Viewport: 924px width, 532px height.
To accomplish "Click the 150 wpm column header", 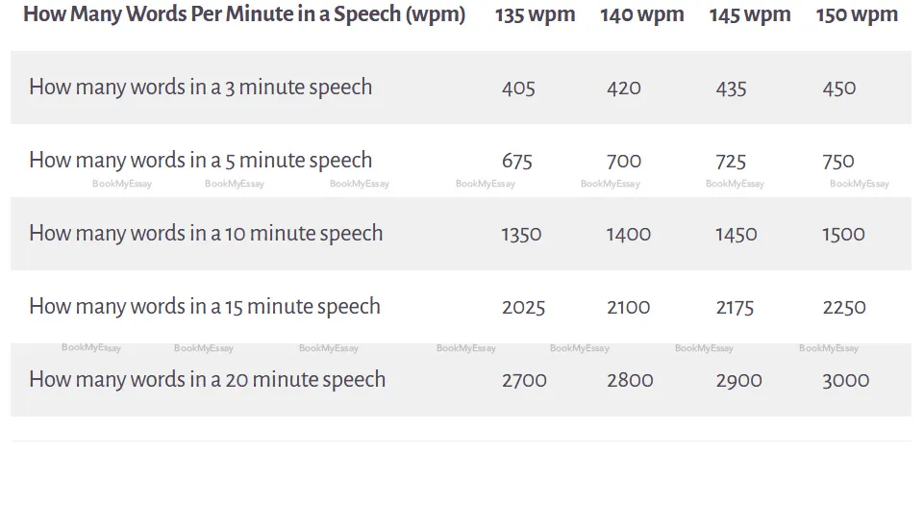I will point(857,15).
